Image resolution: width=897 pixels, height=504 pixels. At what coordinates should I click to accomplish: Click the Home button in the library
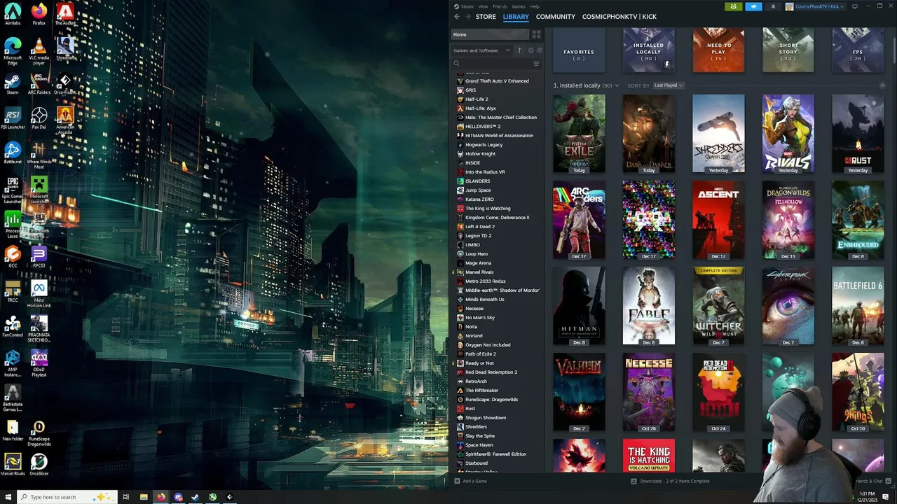(x=489, y=34)
